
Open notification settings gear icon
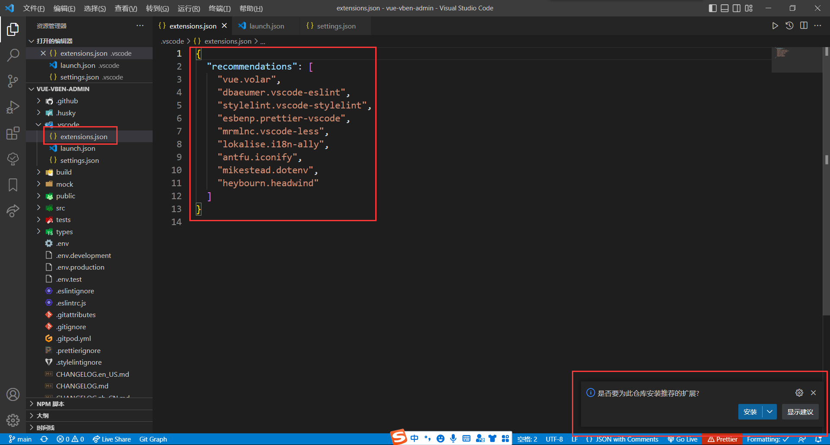[x=799, y=393]
